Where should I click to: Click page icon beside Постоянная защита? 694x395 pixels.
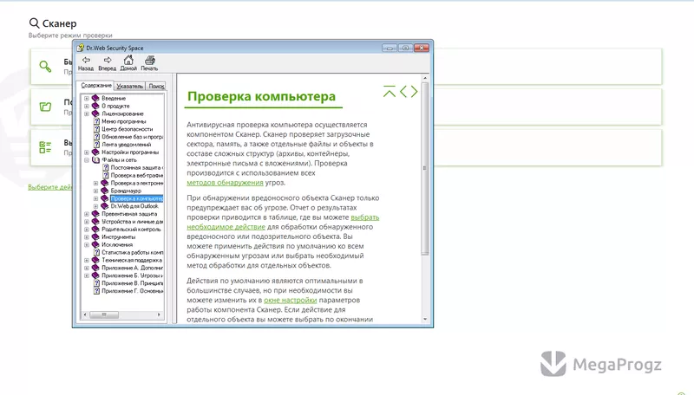[105, 167]
